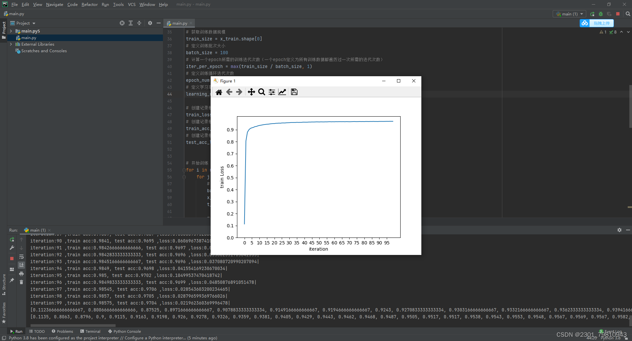632x341 pixels.
Task: Save the figure with the floppy disk icon
Action: pos(294,92)
